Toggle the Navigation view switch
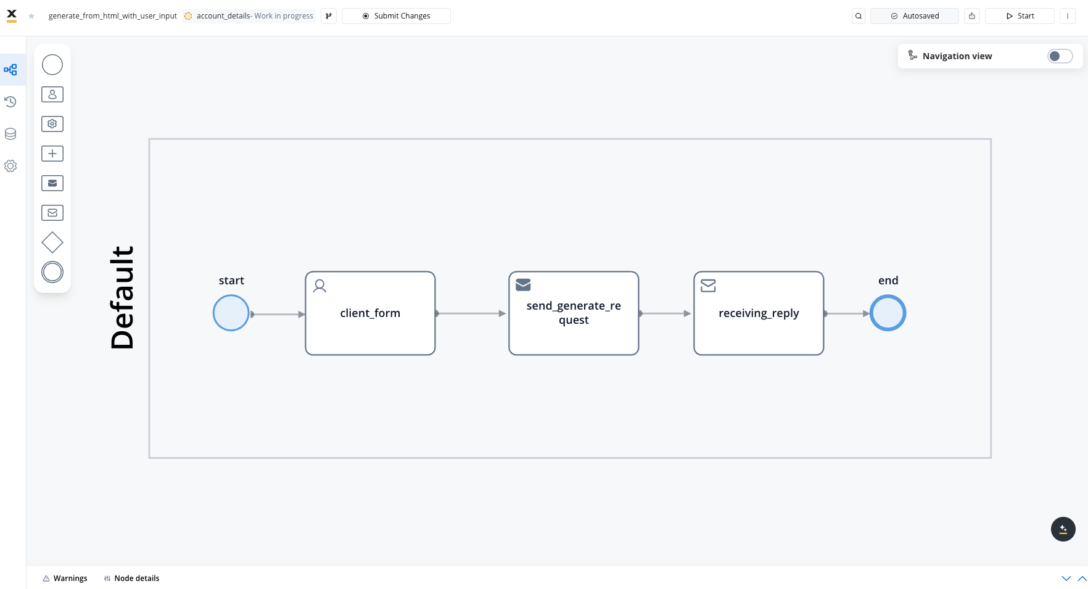Image resolution: width=1088 pixels, height=589 pixels. click(1060, 56)
